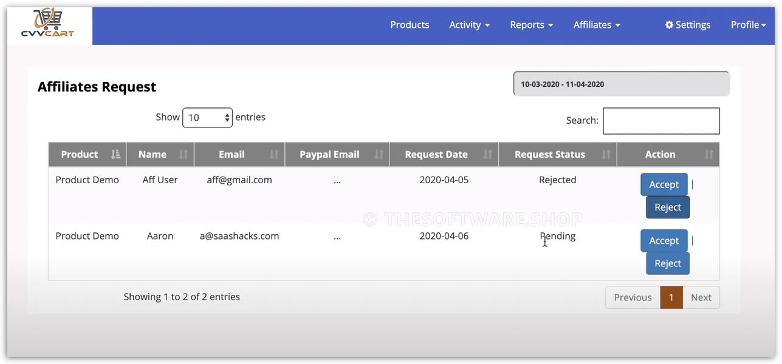Screen dimensions: 782x364
Task: Click Request Status sort icon
Action: tap(606, 155)
